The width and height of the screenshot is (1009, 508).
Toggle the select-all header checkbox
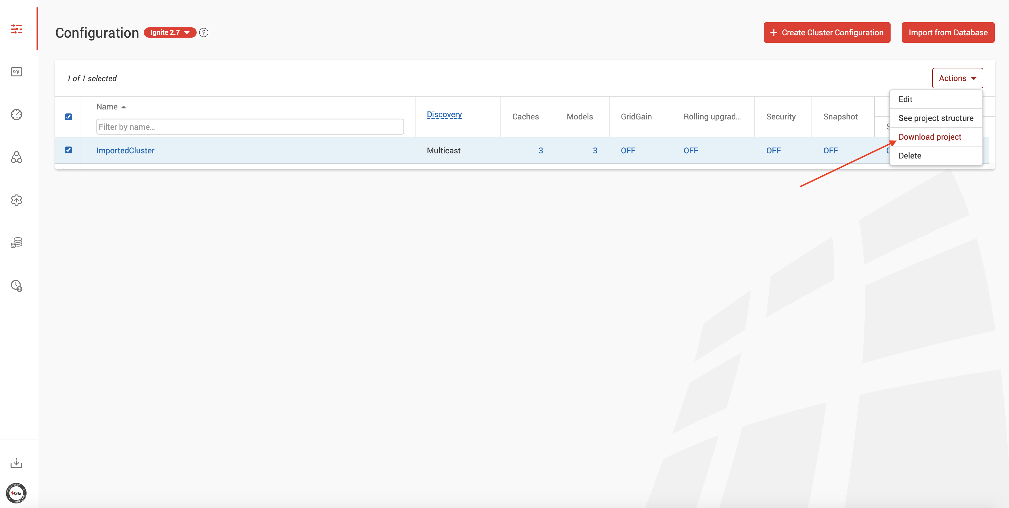(68, 117)
